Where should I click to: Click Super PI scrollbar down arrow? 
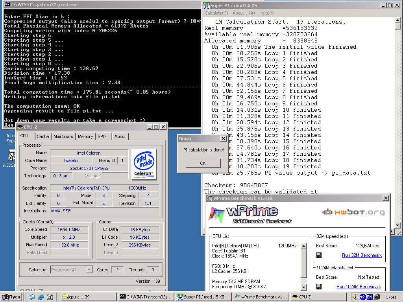point(397,225)
